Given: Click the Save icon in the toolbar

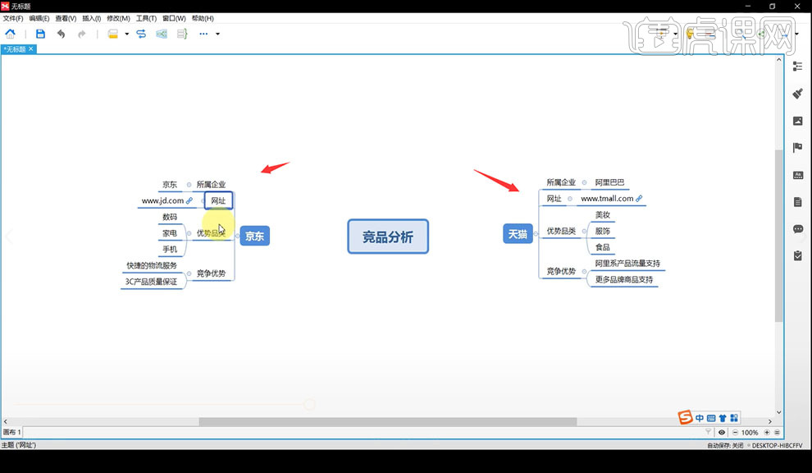Looking at the screenshot, I should point(40,34).
